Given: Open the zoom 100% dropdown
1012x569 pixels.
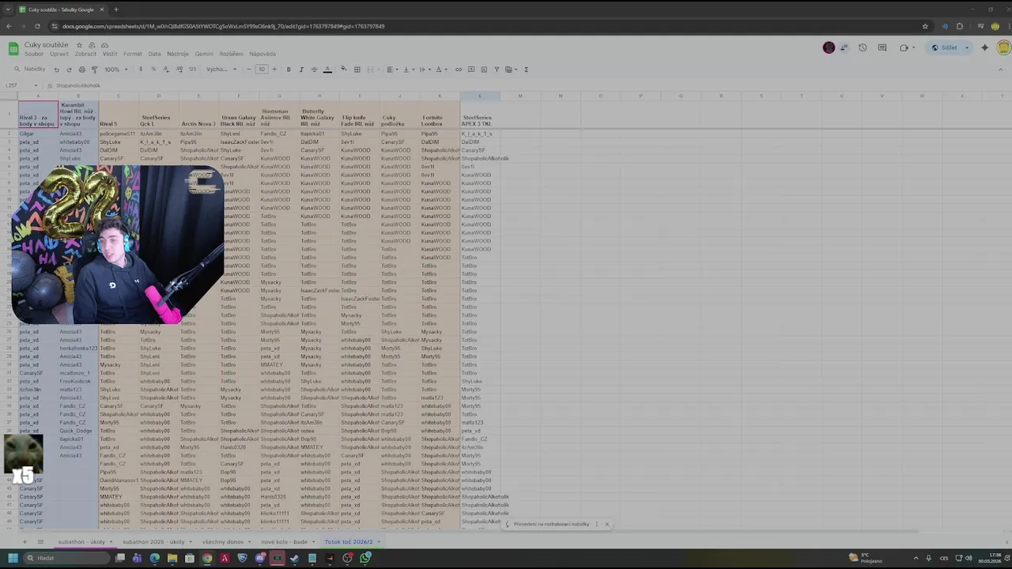Looking at the screenshot, I should [116, 70].
